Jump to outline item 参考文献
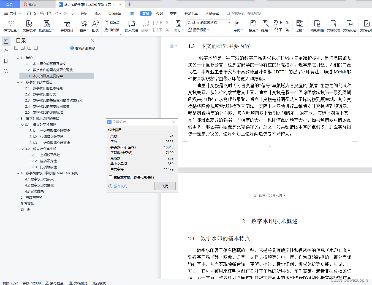The height and width of the screenshot is (285, 372). (x=27, y=204)
